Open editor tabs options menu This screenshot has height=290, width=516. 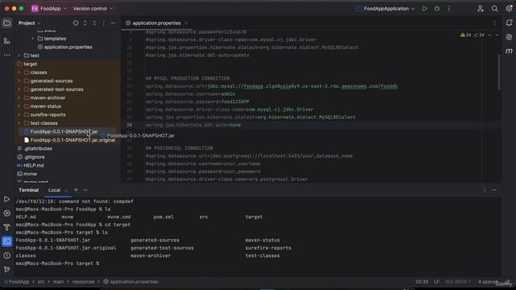494,23
